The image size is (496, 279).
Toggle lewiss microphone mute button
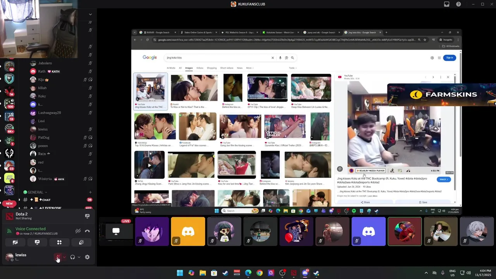tap(57, 257)
